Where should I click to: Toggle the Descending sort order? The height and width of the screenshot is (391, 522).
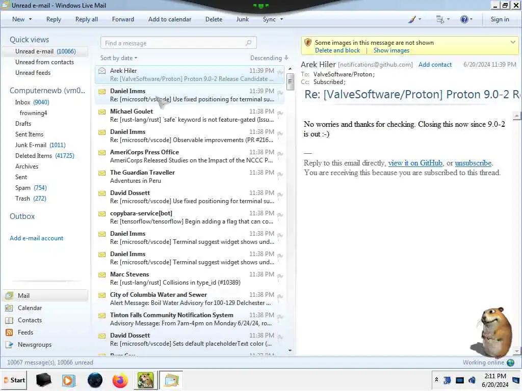[x=269, y=58]
